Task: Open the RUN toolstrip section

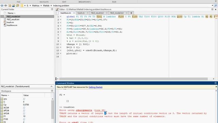Action: coord(114,2)
